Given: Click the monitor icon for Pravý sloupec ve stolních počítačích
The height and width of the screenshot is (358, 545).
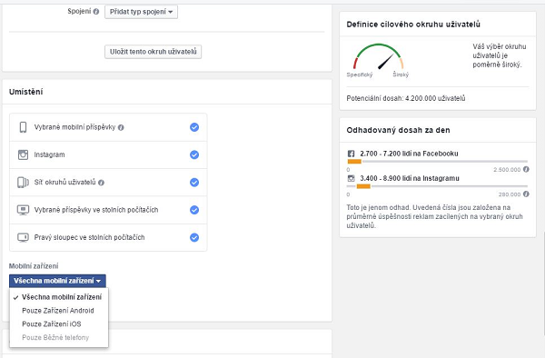Looking at the screenshot, I should click(23, 237).
